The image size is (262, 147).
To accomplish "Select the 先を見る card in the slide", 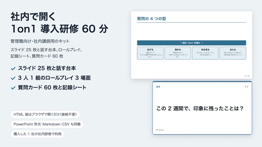I will point(205,53).
